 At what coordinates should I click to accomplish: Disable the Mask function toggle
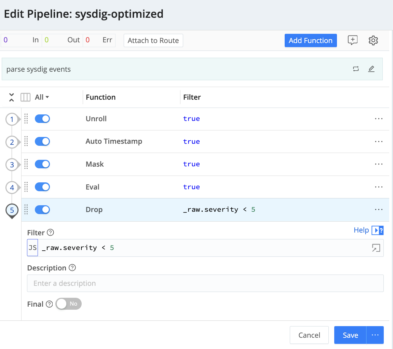coord(42,164)
